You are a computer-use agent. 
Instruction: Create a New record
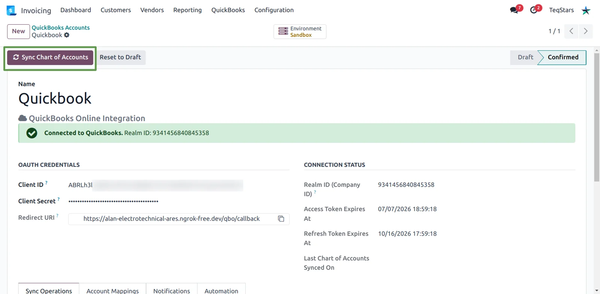tap(18, 31)
